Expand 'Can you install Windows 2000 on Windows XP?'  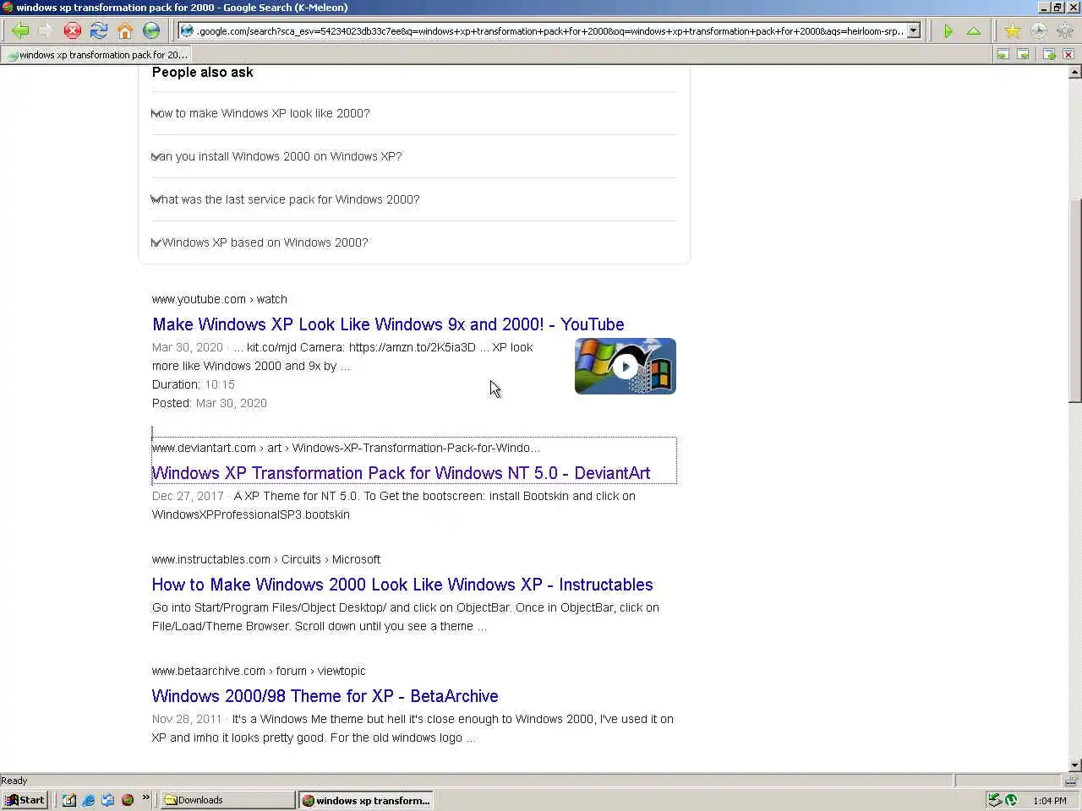point(414,156)
